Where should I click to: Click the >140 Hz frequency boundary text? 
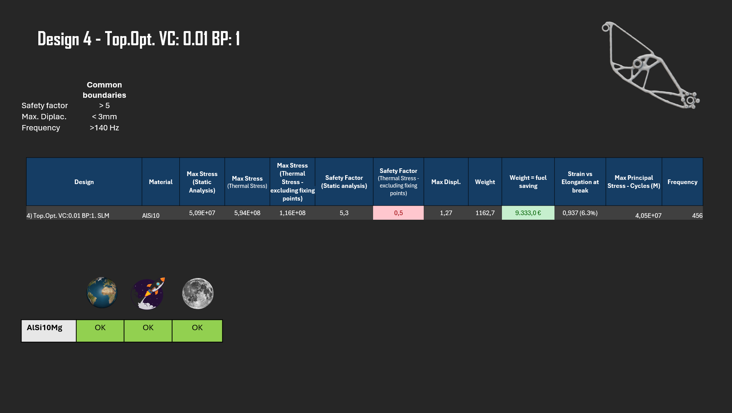[x=104, y=128]
